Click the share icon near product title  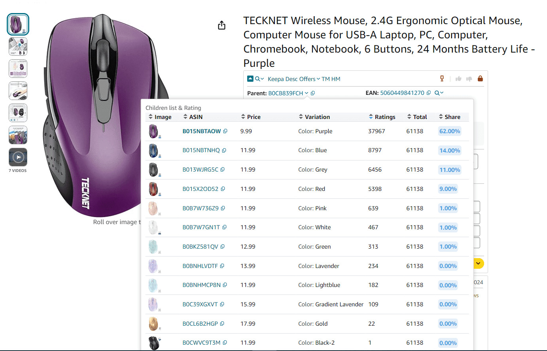221,25
